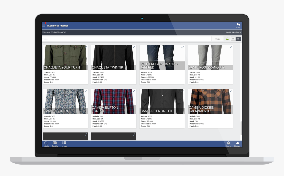Click stock value 131.100
The height and width of the screenshot is (176, 284).
(x=197, y=77)
